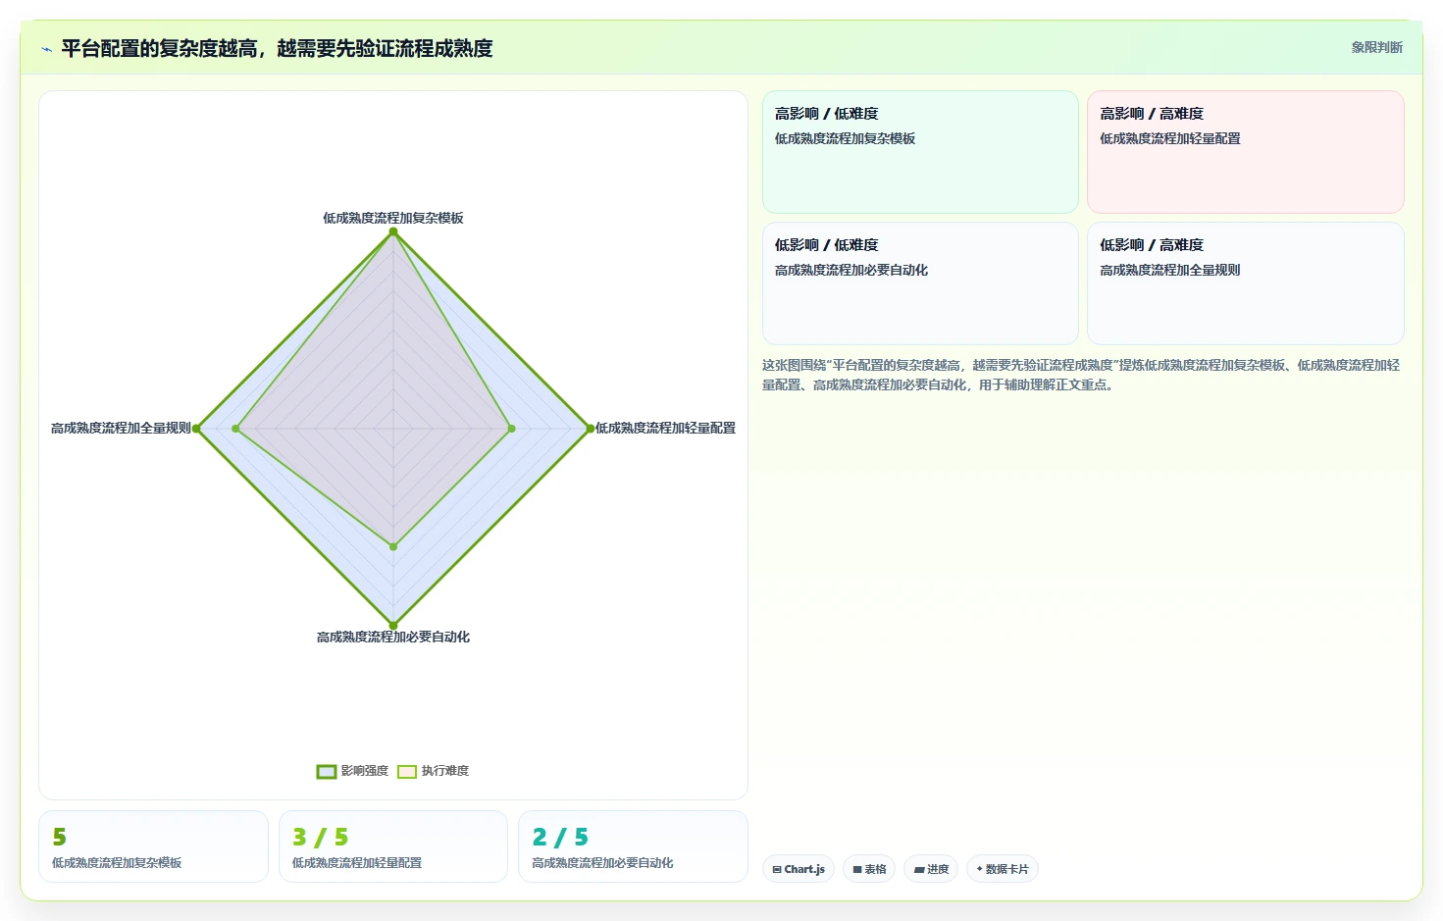Toggle the 执行难度 legend item
The height and width of the screenshot is (921, 1443).
pos(434,771)
